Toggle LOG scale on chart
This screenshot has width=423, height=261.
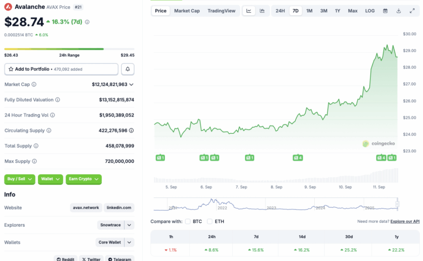coord(370,11)
